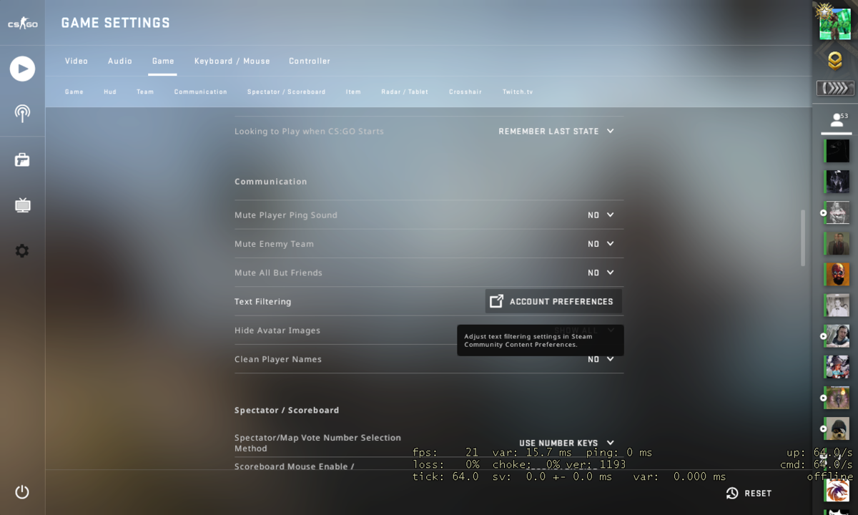Expand the Mute Player Ping Sound dropdown
The height and width of the screenshot is (515, 858).
click(x=601, y=215)
